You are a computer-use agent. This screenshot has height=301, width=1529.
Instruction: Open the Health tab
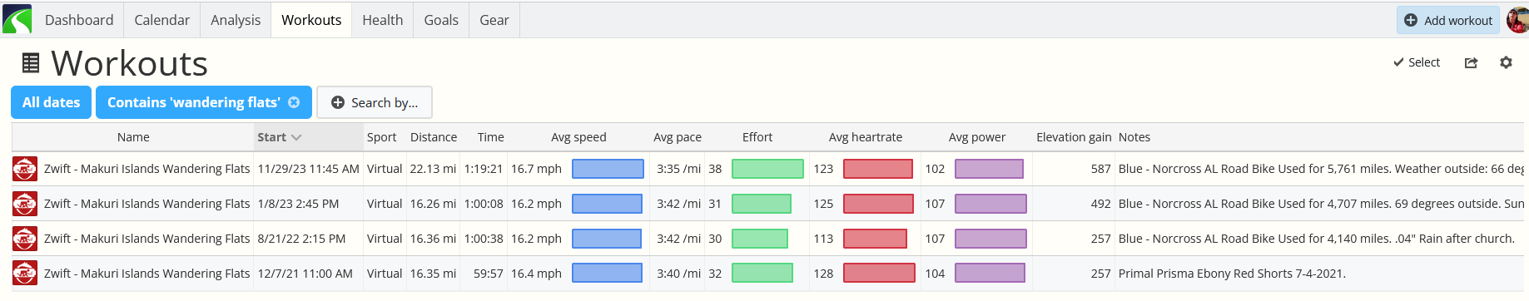point(383,20)
